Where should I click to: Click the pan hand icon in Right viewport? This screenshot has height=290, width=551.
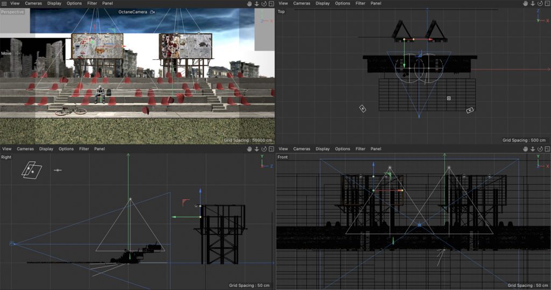(x=250, y=149)
